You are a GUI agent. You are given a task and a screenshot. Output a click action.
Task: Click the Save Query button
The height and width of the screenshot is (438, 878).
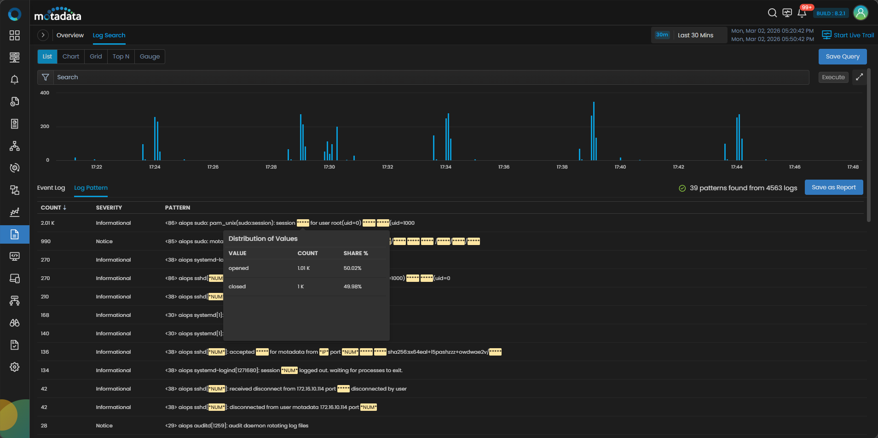(842, 57)
